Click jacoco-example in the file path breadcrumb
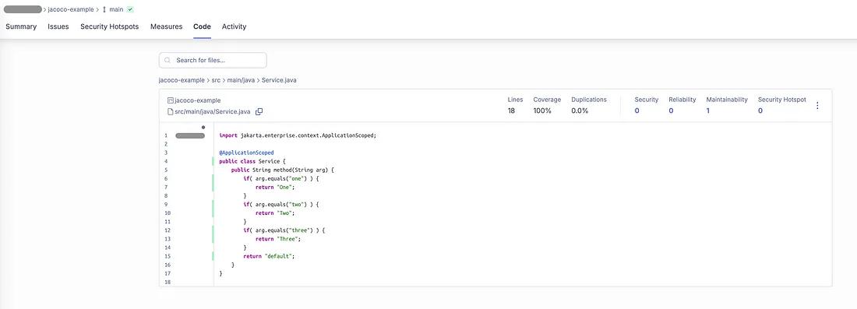Screen dimensions: 857x309 pos(182,79)
